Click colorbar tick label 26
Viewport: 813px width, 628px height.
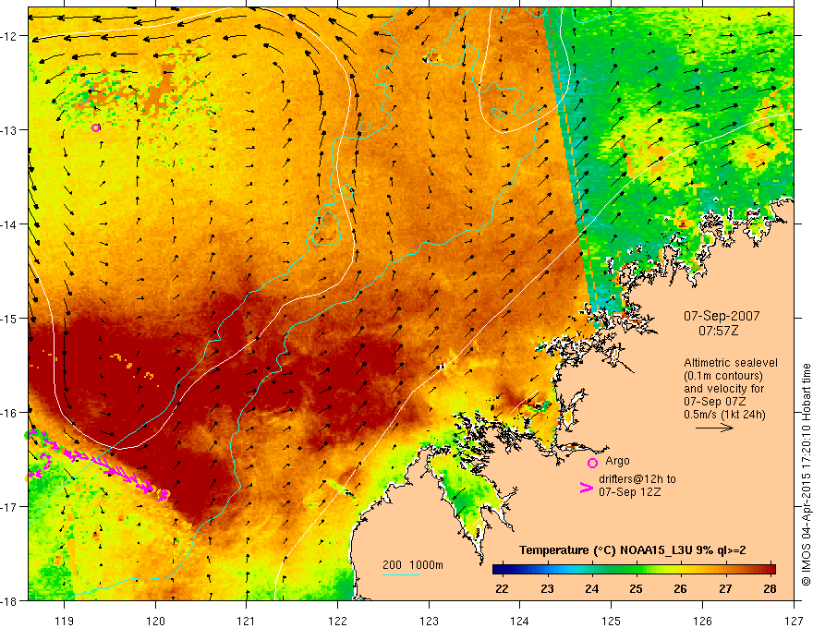pyautogui.click(x=681, y=588)
